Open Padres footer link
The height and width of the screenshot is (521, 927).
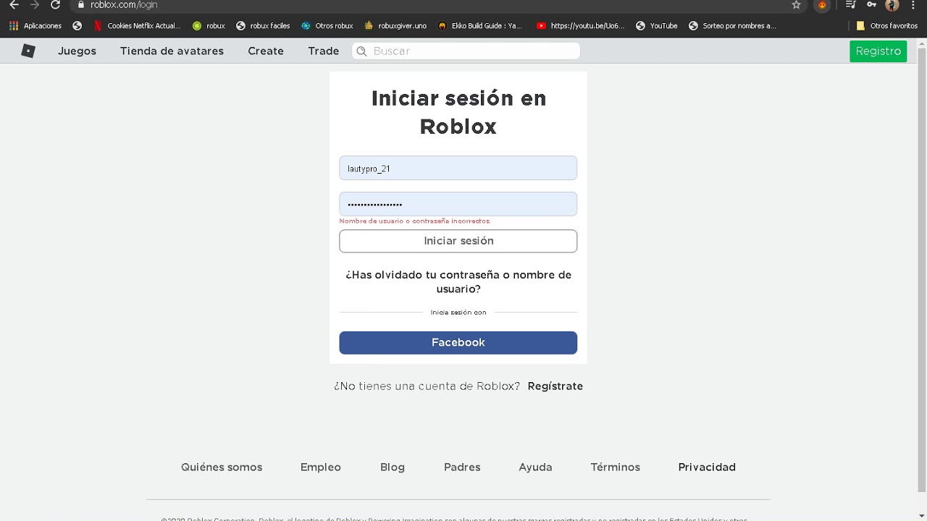click(x=462, y=467)
